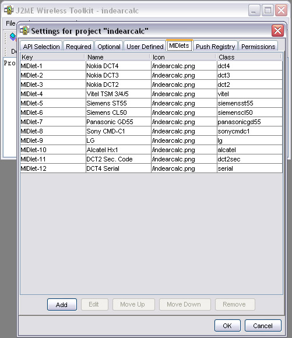This screenshot has height=338, width=292.
Task: Click the dct4 class cell
Action: tap(249, 66)
